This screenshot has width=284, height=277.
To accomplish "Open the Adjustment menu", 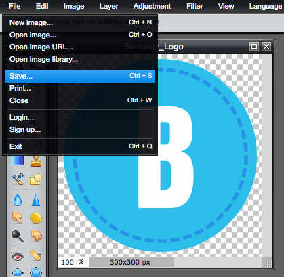I will point(152,6).
